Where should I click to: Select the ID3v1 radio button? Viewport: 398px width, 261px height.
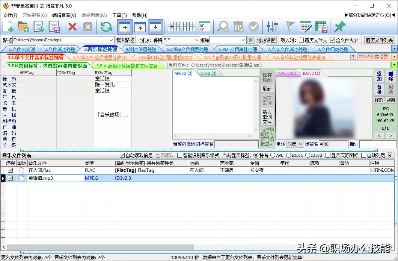[x=289, y=155]
